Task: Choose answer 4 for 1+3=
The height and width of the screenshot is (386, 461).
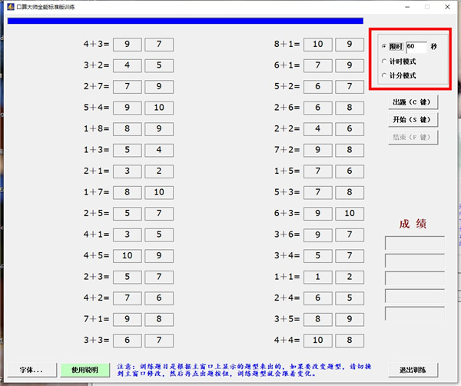Action: tap(159, 151)
